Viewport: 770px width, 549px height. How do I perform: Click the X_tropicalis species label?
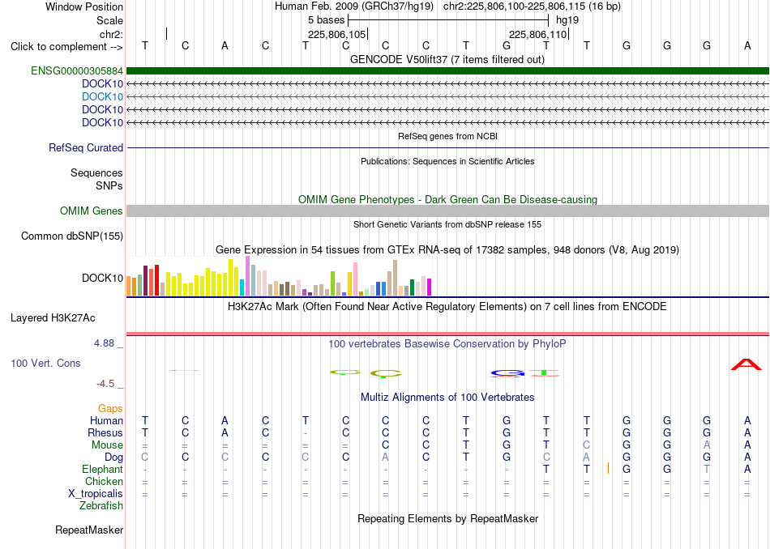click(x=96, y=494)
